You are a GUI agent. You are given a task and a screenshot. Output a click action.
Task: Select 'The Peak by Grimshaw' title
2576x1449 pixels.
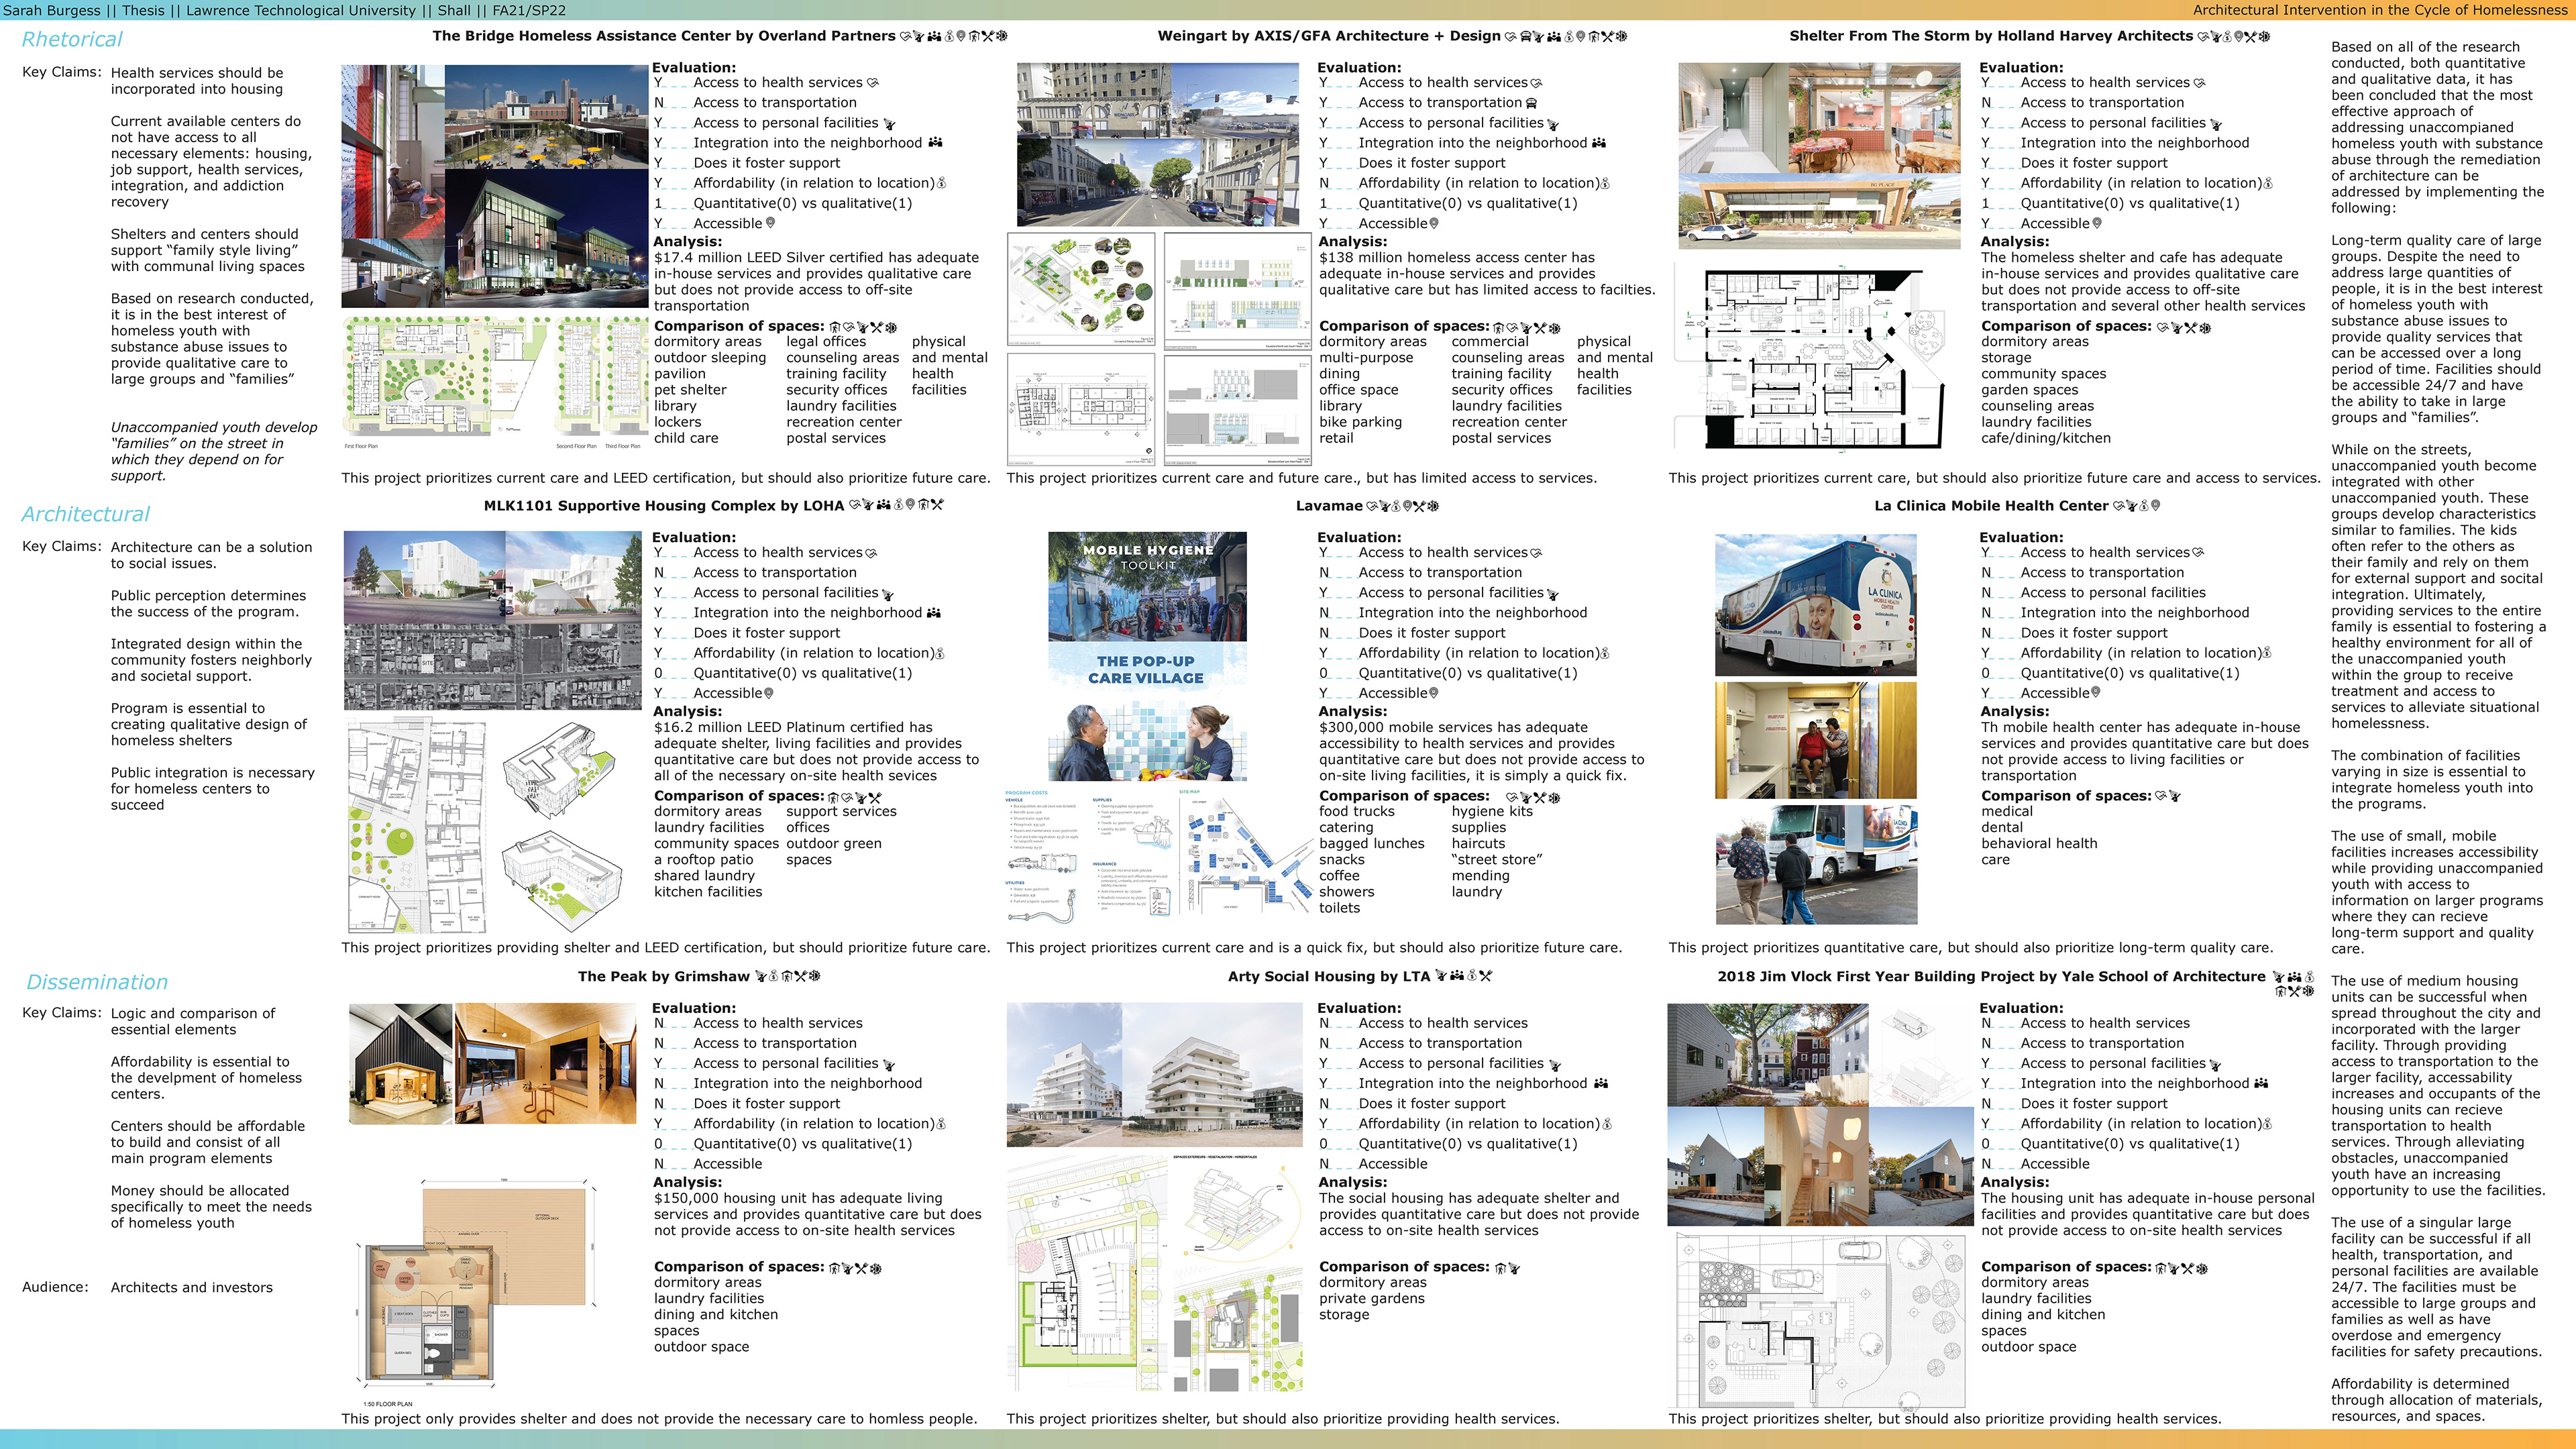(663, 977)
